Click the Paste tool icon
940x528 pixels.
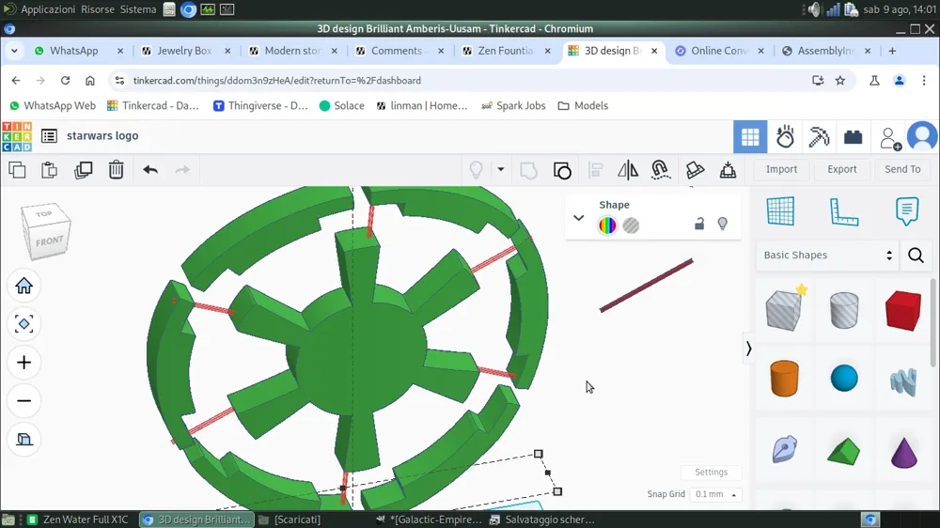pos(49,170)
